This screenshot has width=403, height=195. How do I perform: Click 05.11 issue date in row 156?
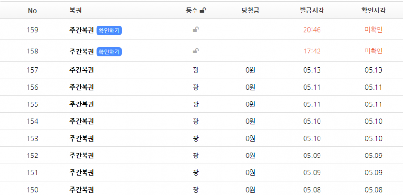tap(312, 87)
